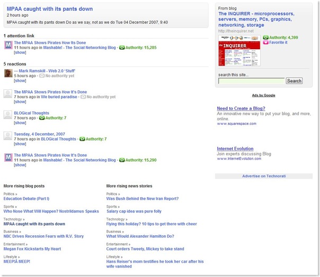This screenshot has width=320, height=277.
Task: Expand [show] under We buried paradise reaction
Action: 20,101
